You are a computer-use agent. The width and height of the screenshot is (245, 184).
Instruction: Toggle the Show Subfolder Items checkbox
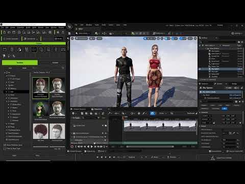pos(5,145)
